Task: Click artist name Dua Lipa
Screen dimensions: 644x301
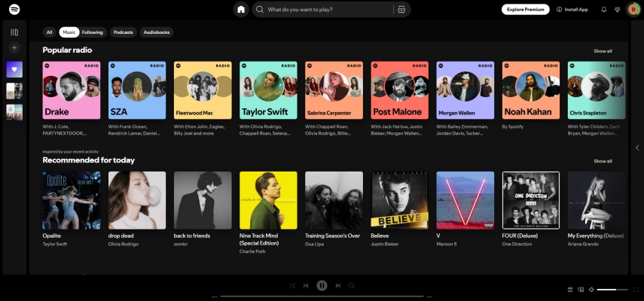Action: coord(314,244)
